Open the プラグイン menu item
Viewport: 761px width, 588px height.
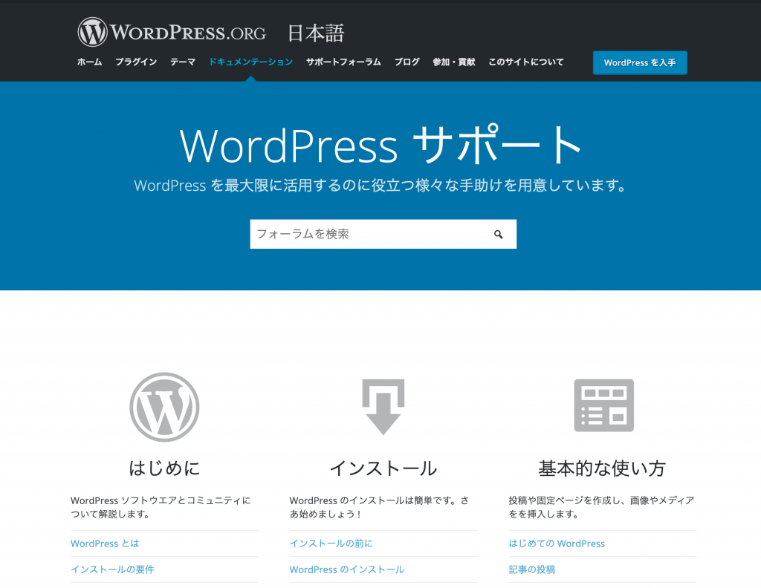[x=136, y=62]
